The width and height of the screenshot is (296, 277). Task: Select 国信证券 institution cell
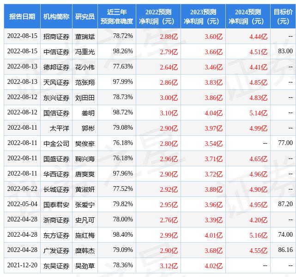coord(56,113)
